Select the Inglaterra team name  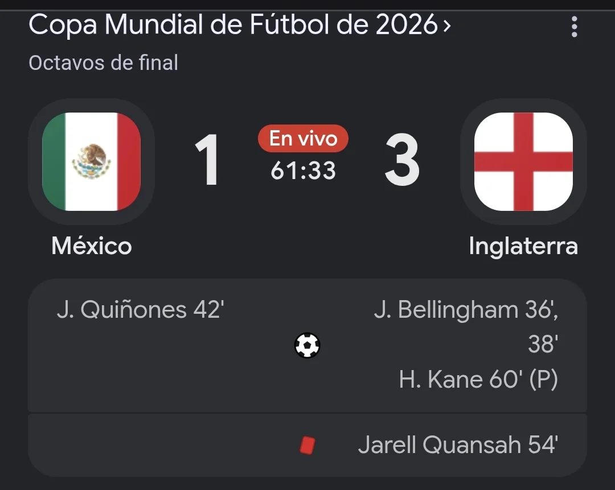(x=523, y=247)
